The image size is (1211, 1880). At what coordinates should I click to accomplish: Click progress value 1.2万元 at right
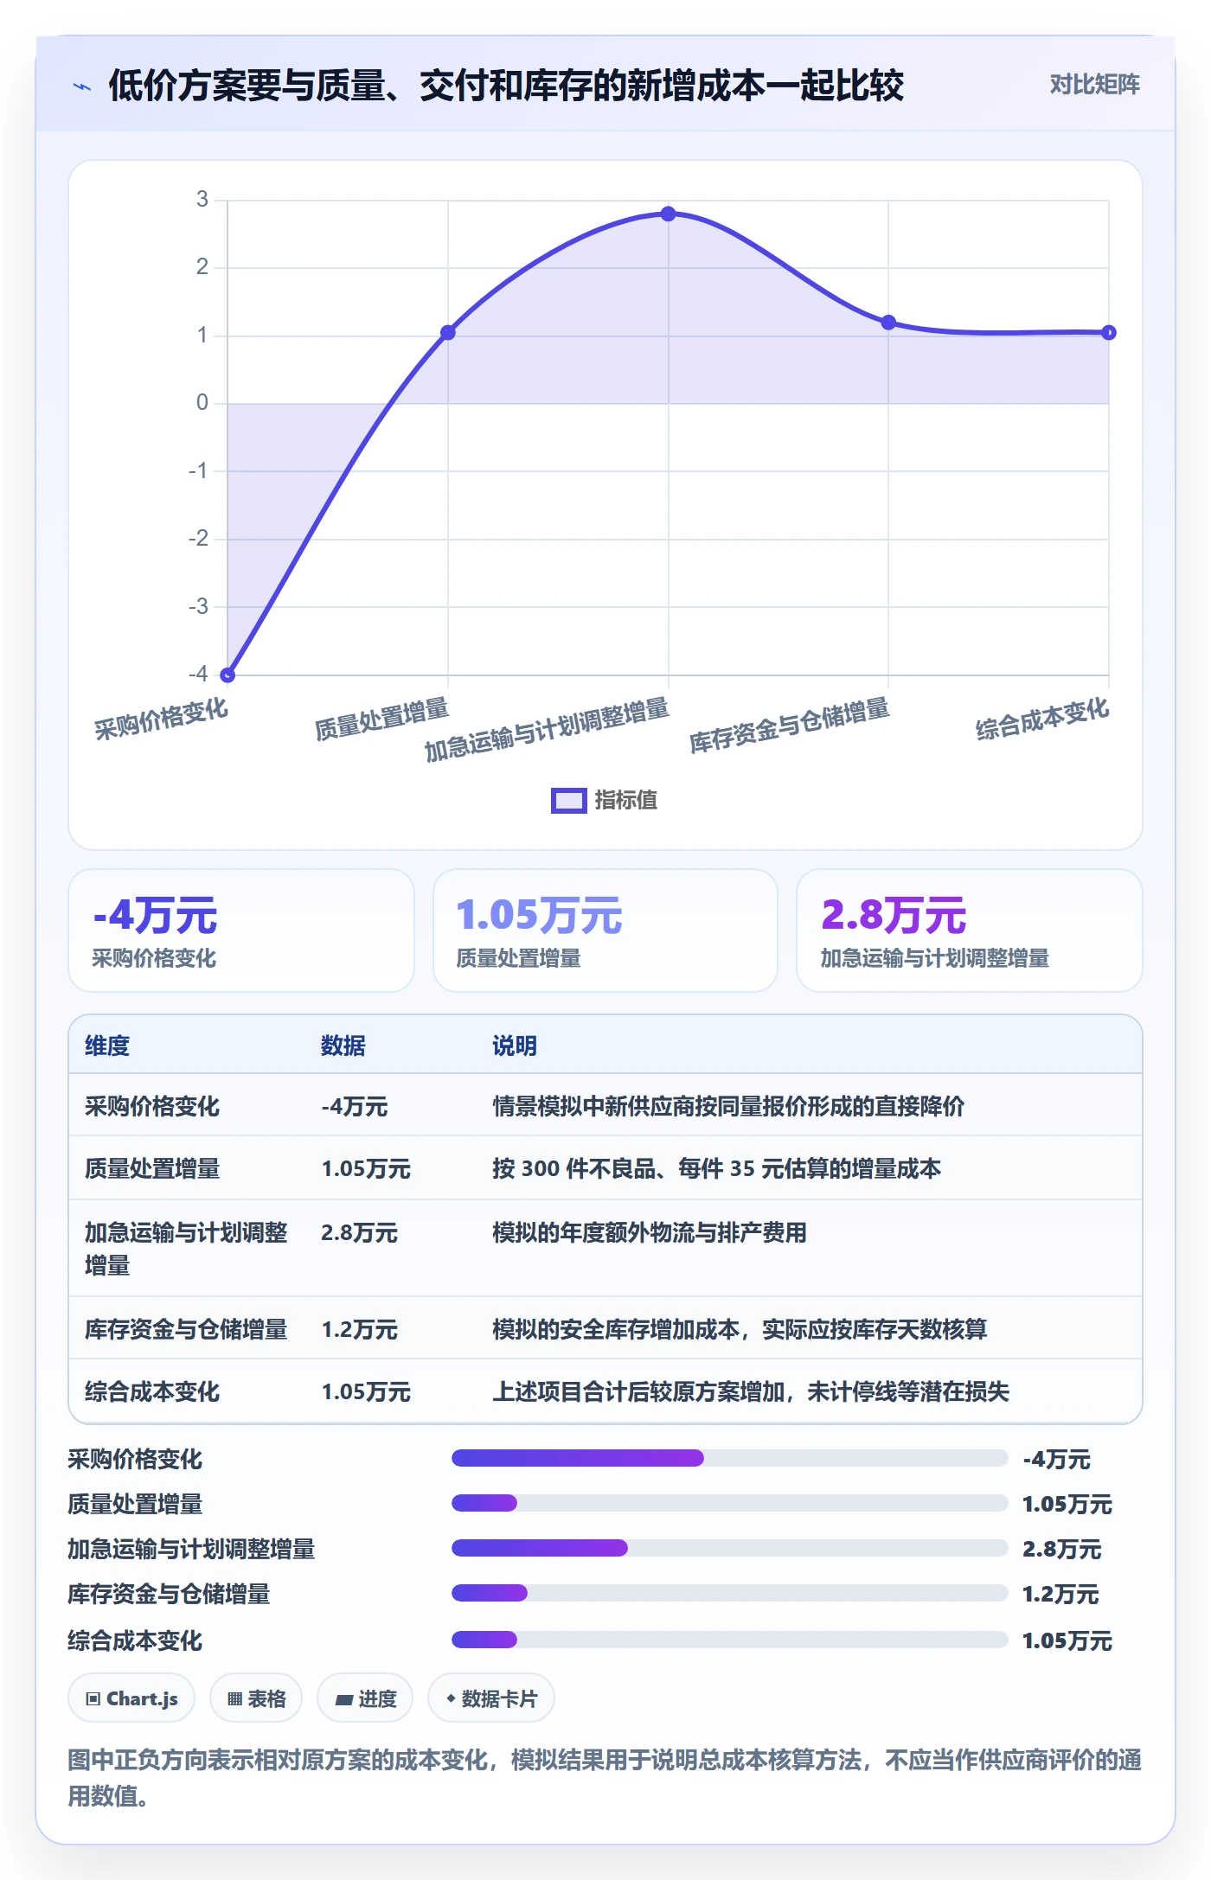[x=1060, y=1594]
